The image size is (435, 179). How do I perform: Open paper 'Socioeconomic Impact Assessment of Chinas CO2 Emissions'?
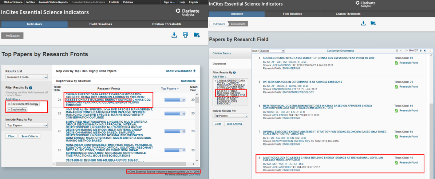[318, 58]
